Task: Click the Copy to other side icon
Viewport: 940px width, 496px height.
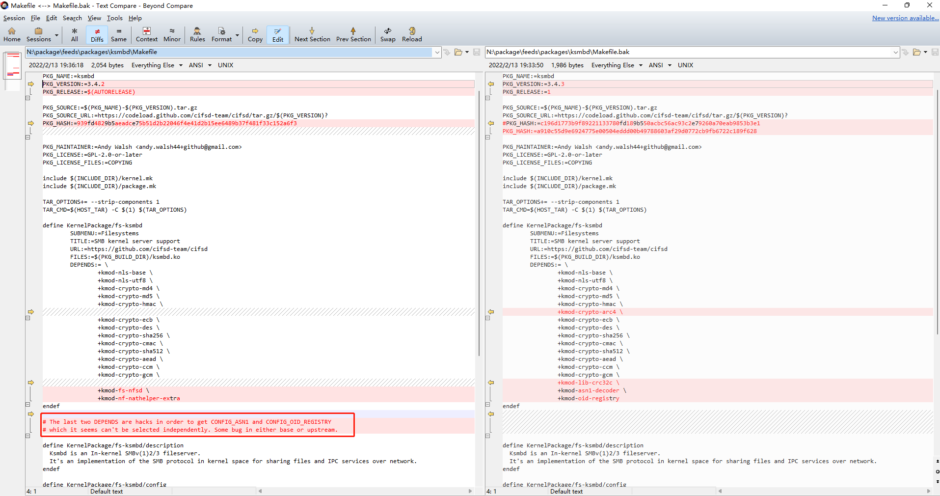Action: 255,35
